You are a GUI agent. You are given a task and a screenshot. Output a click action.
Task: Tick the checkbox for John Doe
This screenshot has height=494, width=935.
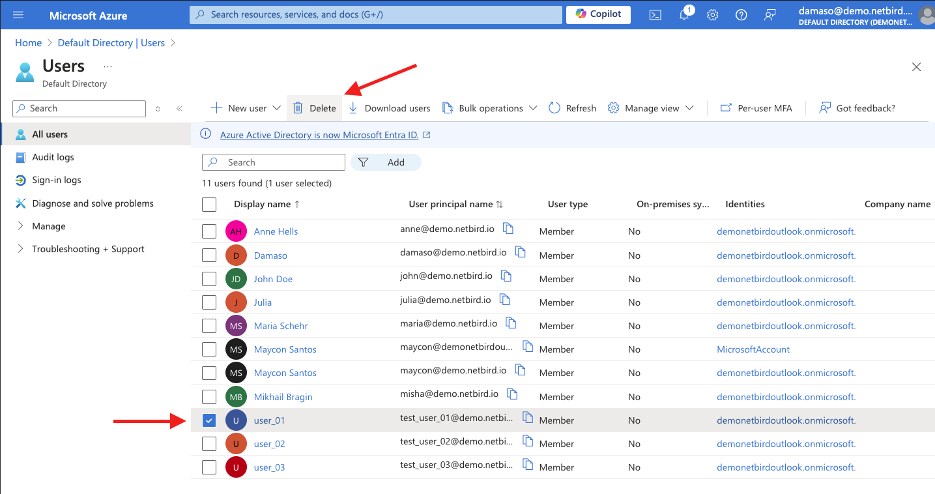pyautogui.click(x=209, y=279)
